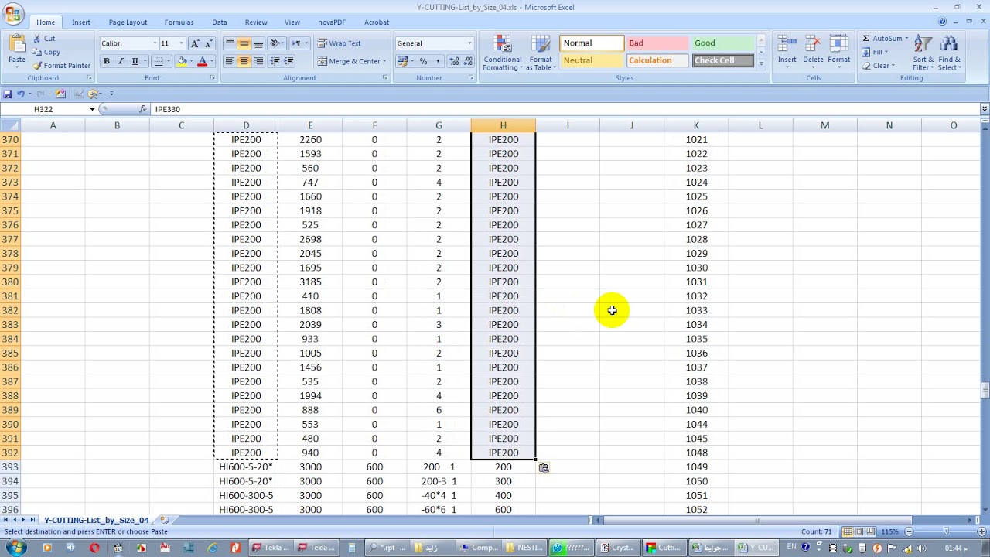Adjust the zoom slider in status bar
Image resolution: width=990 pixels, height=557 pixels.
point(946,531)
